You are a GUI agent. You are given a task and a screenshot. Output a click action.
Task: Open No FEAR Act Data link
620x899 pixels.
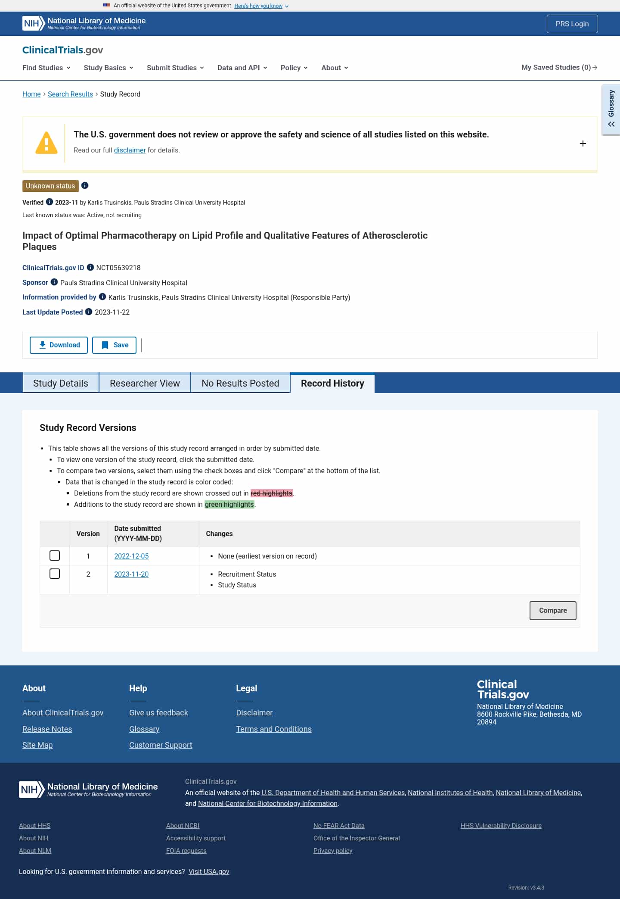pos(339,826)
